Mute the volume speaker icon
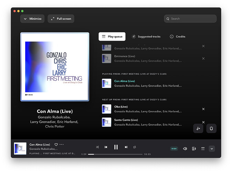 click(185, 149)
